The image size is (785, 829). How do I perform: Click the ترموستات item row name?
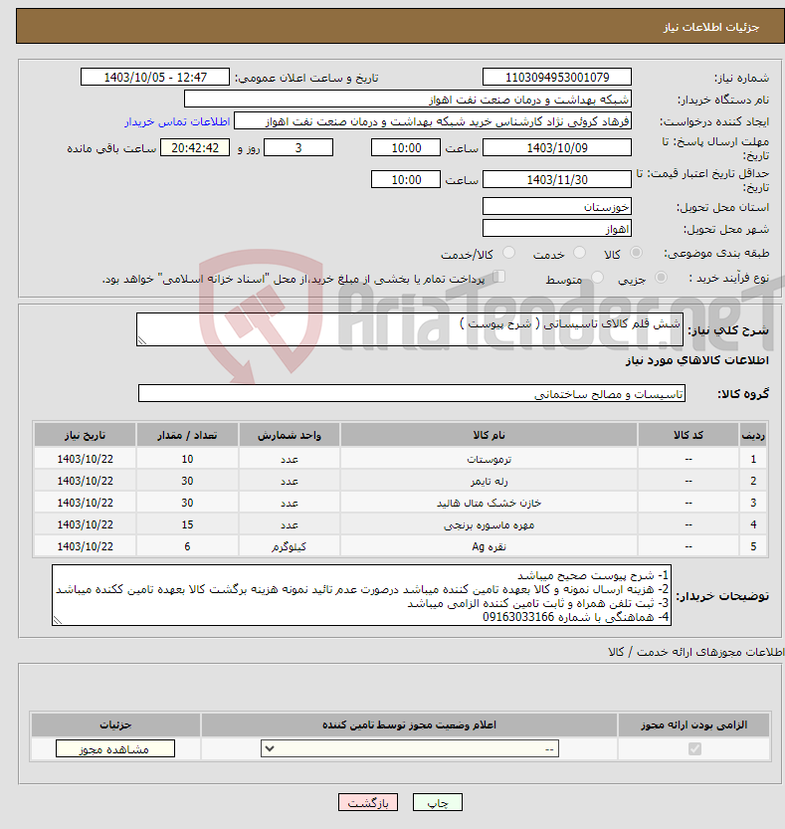coord(489,460)
